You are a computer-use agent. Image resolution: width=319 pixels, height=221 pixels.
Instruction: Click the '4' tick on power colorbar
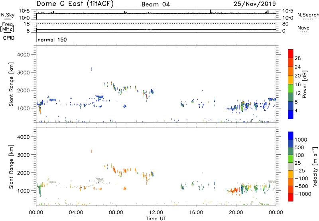coord(296,110)
